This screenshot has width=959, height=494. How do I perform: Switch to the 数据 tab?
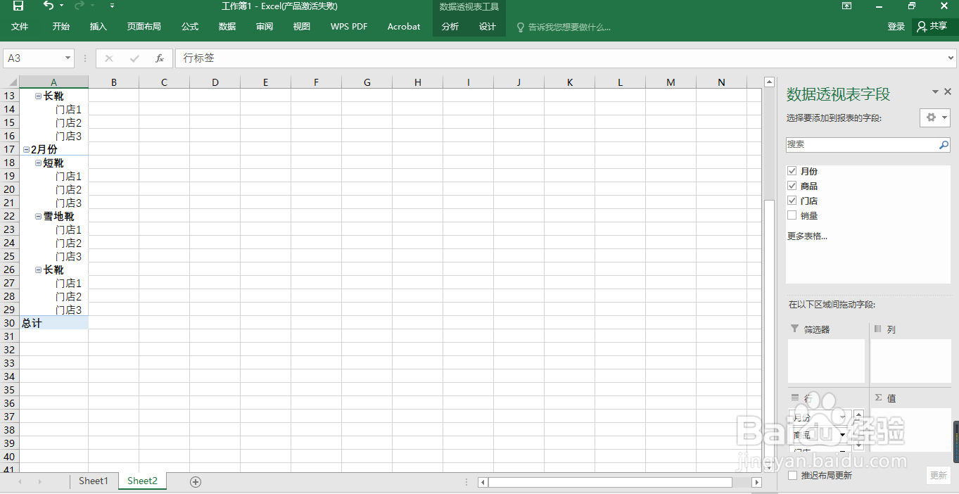click(227, 27)
